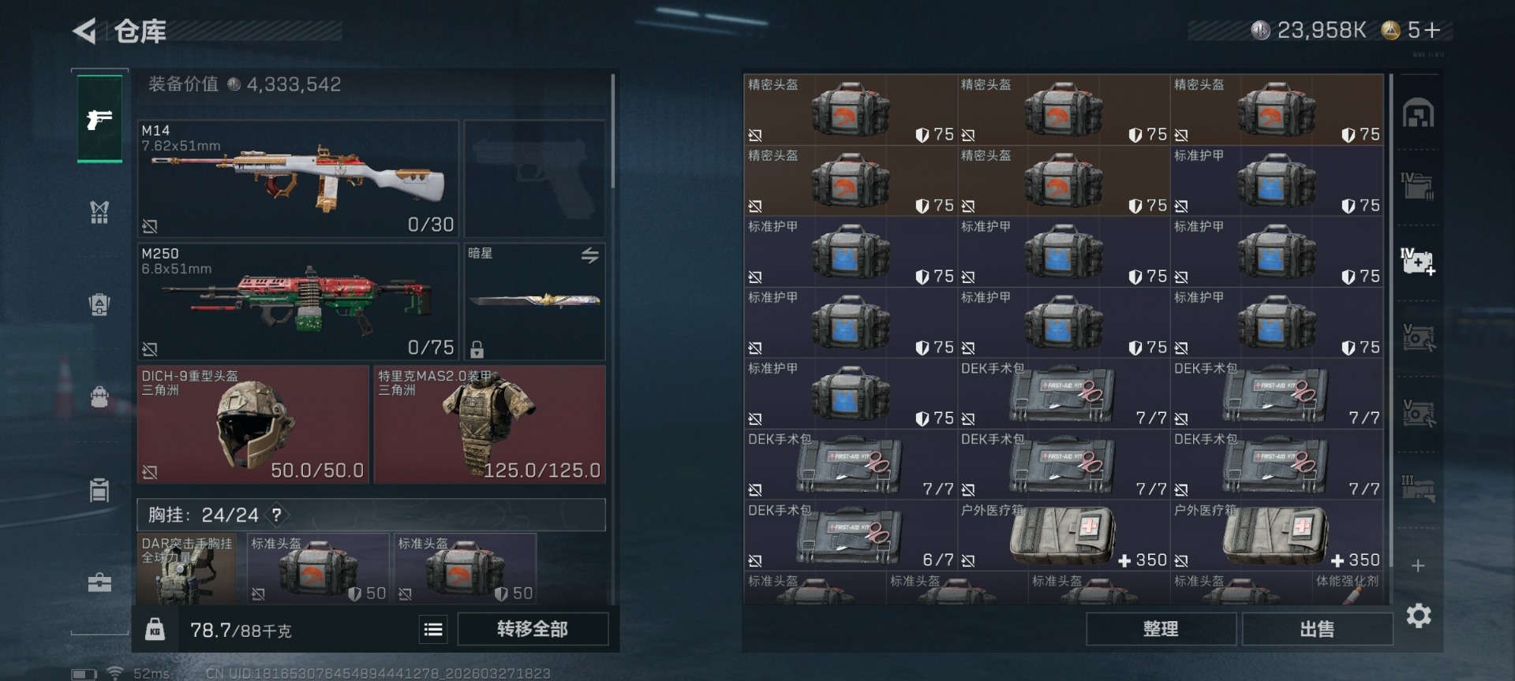1515x681 pixels.
Task: Click the 转移全部 button
Action: point(533,629)
